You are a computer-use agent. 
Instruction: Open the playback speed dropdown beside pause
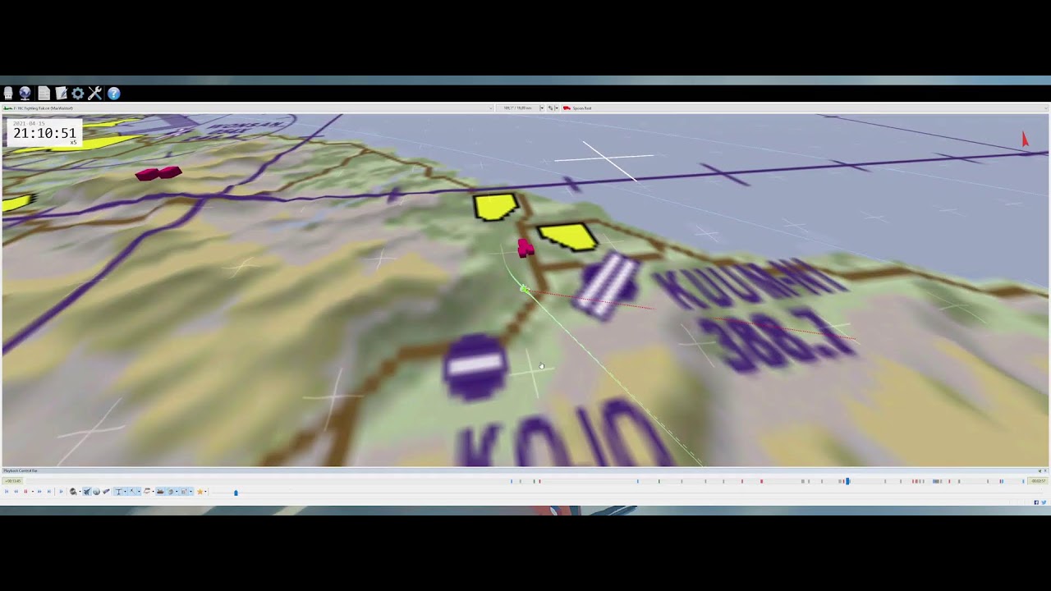33,492
